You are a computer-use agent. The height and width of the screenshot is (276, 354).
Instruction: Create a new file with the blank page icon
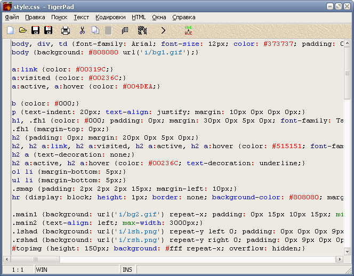[x=10, y=30]
